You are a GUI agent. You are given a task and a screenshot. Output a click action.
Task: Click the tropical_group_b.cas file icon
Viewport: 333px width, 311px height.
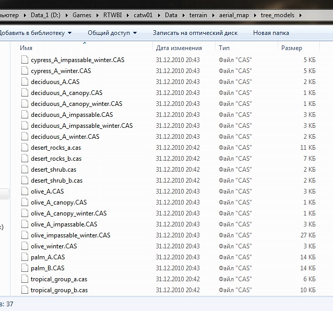pyautogui.click(x=25, y=290)
